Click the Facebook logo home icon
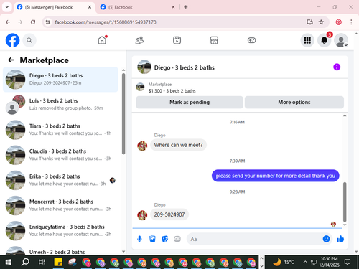The image size is (359, 269). (12, 40)
